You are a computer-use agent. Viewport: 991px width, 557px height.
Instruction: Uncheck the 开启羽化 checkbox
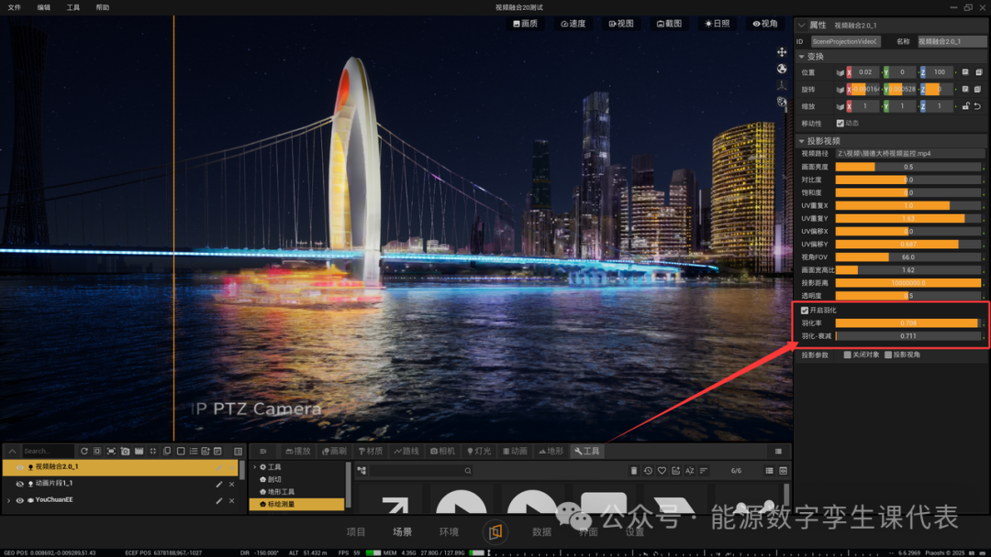pos(805,311)
